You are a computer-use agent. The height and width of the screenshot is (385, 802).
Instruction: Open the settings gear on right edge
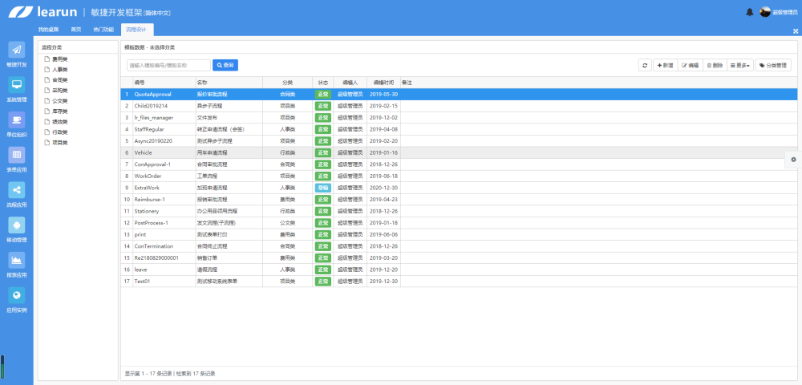point(793,160)
